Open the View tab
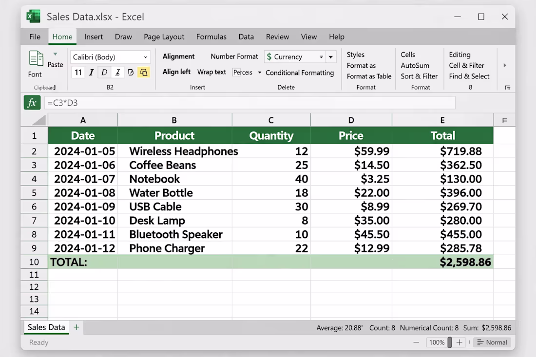536x357 pixels. tap(308, 37)
